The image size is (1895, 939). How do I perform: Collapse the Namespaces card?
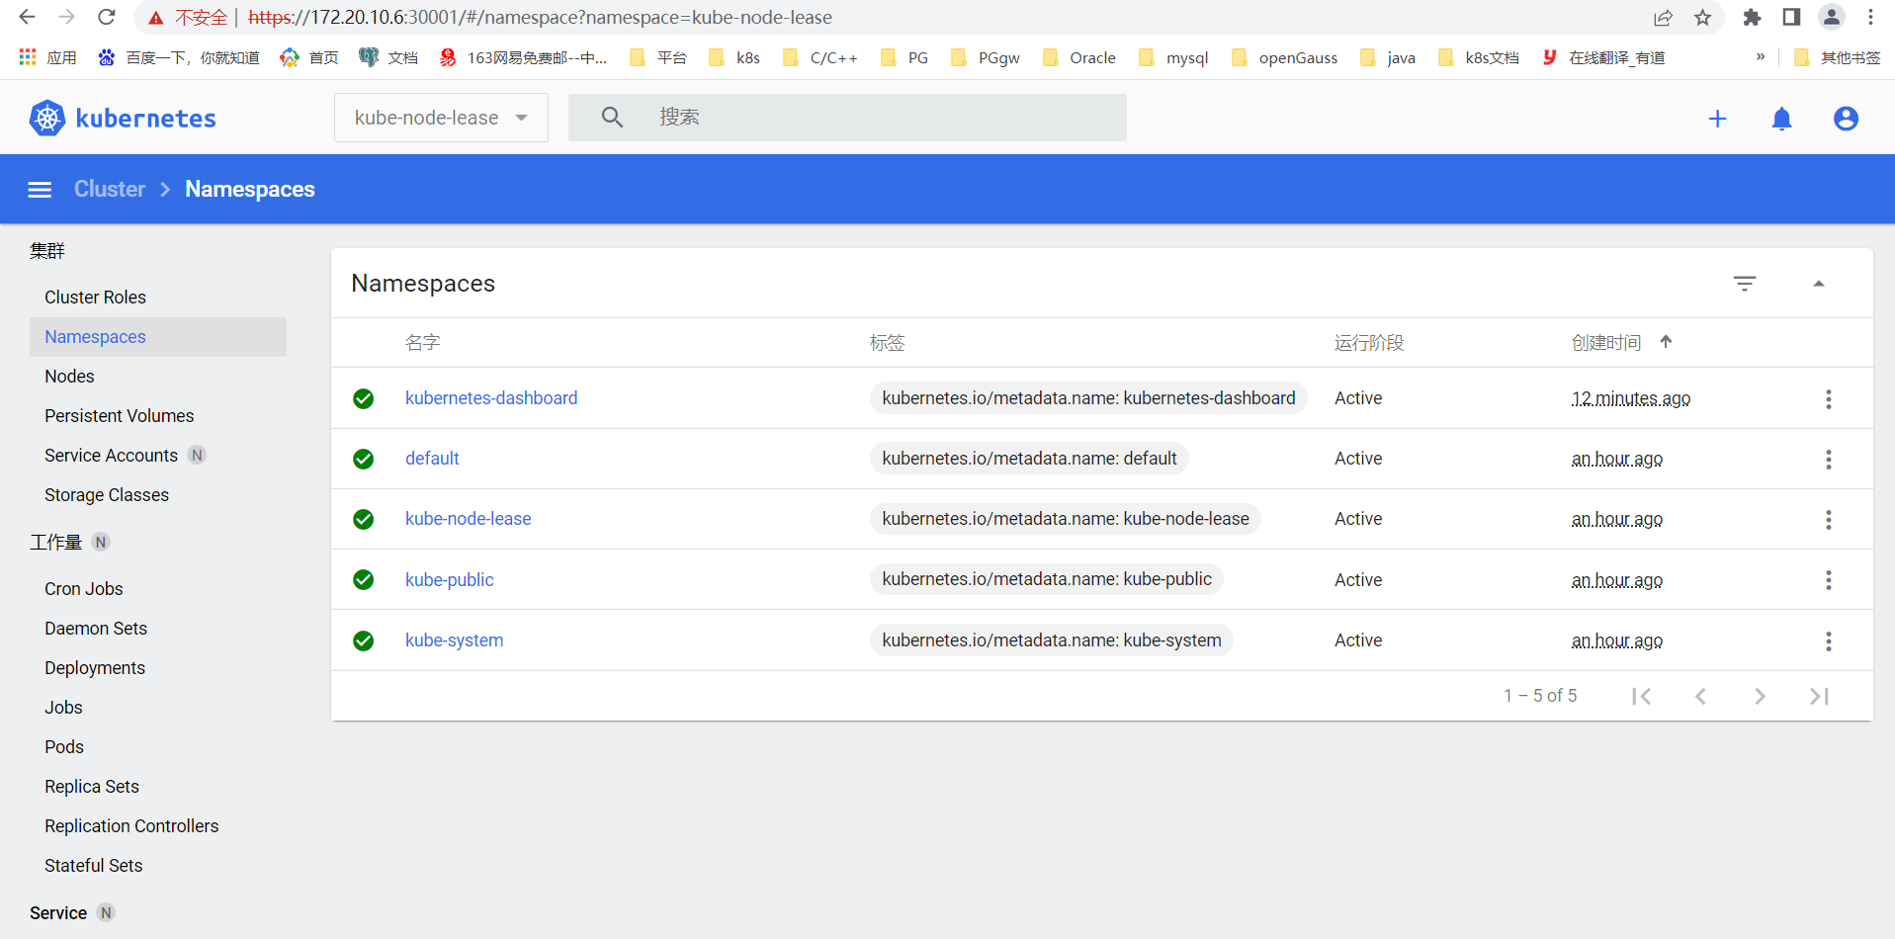pyautogui.click(x=1819, y=284)
